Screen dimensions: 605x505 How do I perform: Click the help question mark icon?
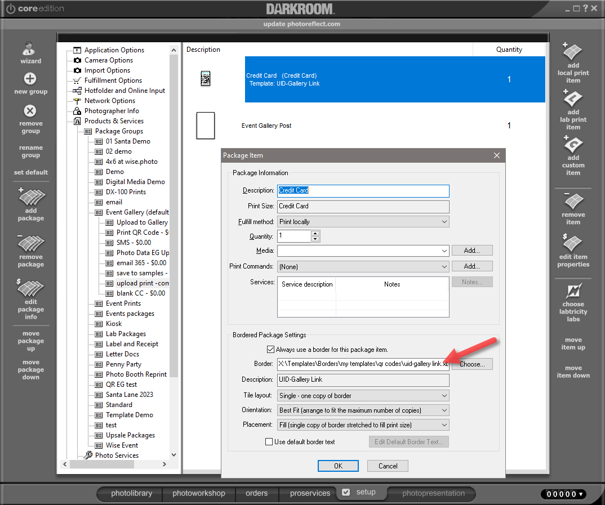pos(585,8)
